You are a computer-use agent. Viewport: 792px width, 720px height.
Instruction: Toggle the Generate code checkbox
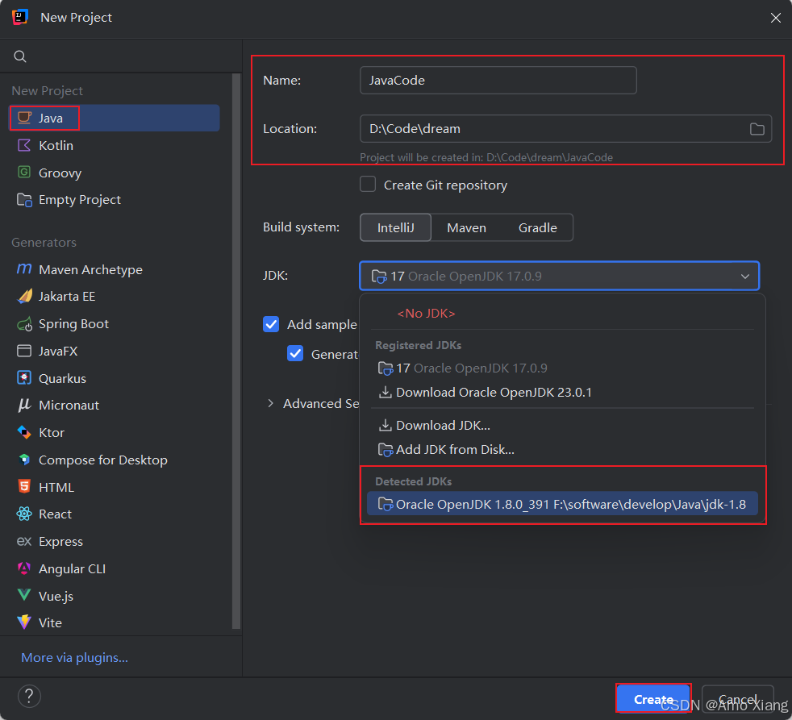[x=296, y=354]
